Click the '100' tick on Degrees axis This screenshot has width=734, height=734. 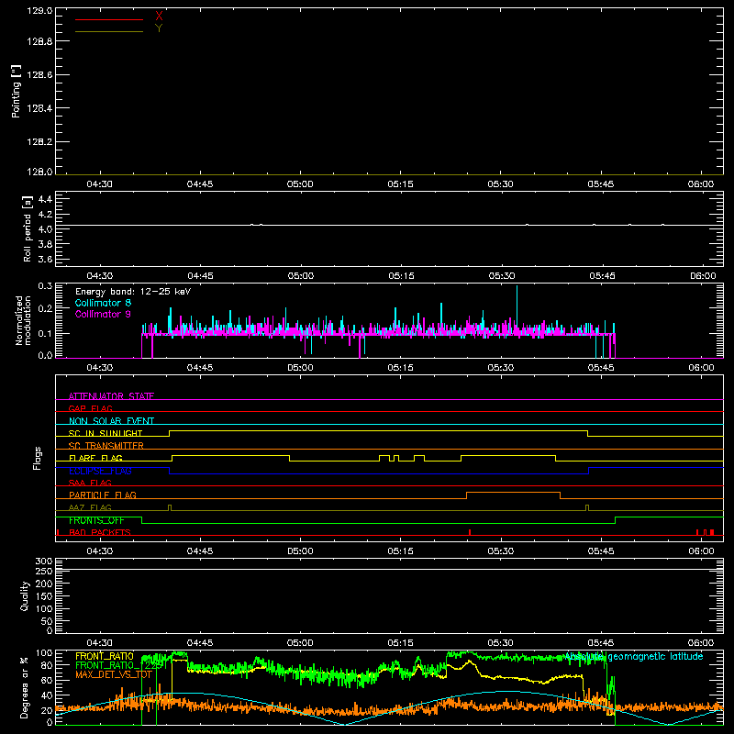pos(44,653)
